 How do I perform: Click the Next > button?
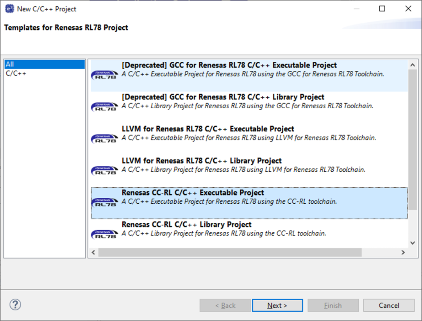(277, 305)
